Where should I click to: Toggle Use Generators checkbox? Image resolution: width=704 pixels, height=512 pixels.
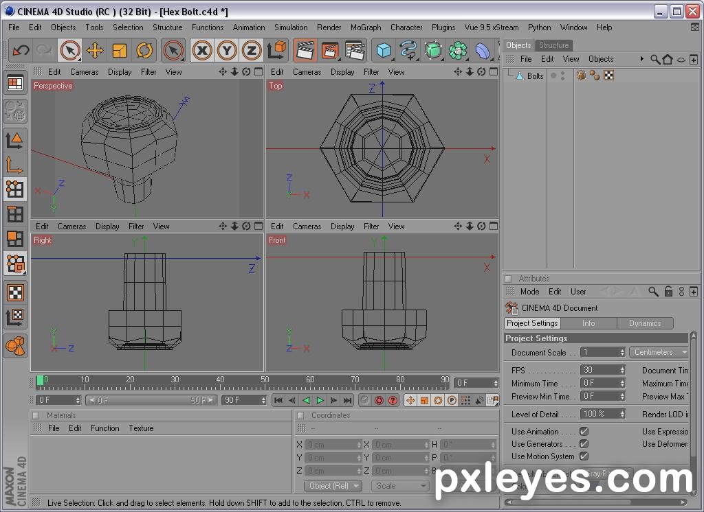584,444
